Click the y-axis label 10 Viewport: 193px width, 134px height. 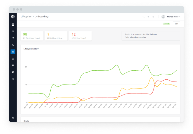(26, 85)
